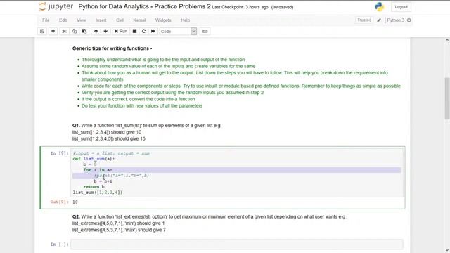The height and width of the screenshot is (253, 450).
Task: Click the 'min' should give 1 example line
Action: [x=119, y=223]
